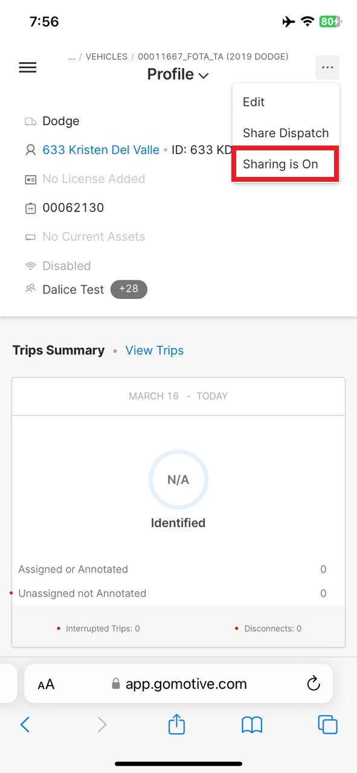This screenshot has height=773, width=357.
Task: Go to VEHICLES breadcrumb
Action: tap(106, 57)
